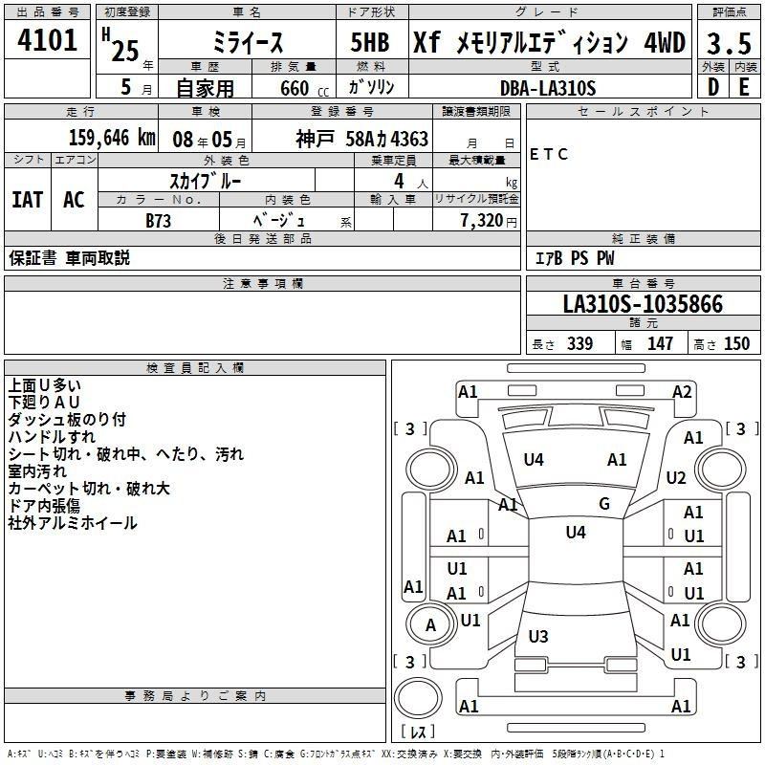Click the interior grade letter E
This screenshot has height=765, width=765.
pyautogui.click(x=743, y=87)
